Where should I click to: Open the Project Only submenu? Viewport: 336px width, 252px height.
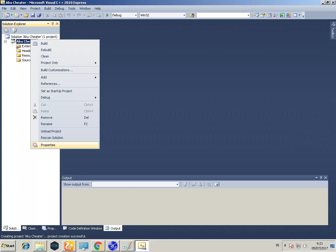[65, 63]
